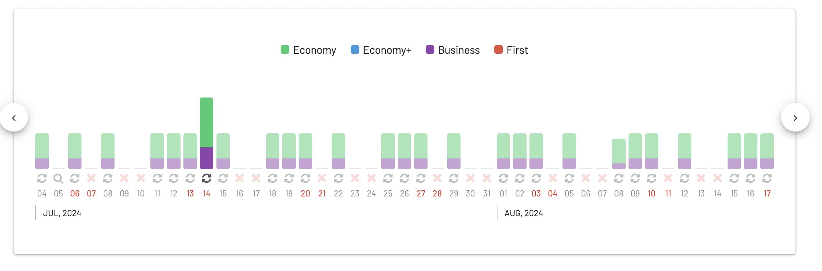Toggle the Business legend series

453,50
